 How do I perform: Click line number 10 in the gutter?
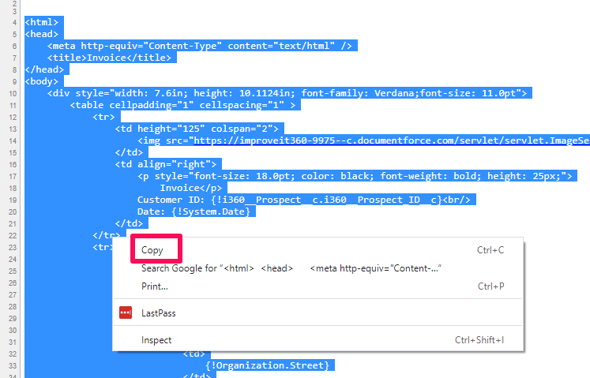tap(13, 94)
